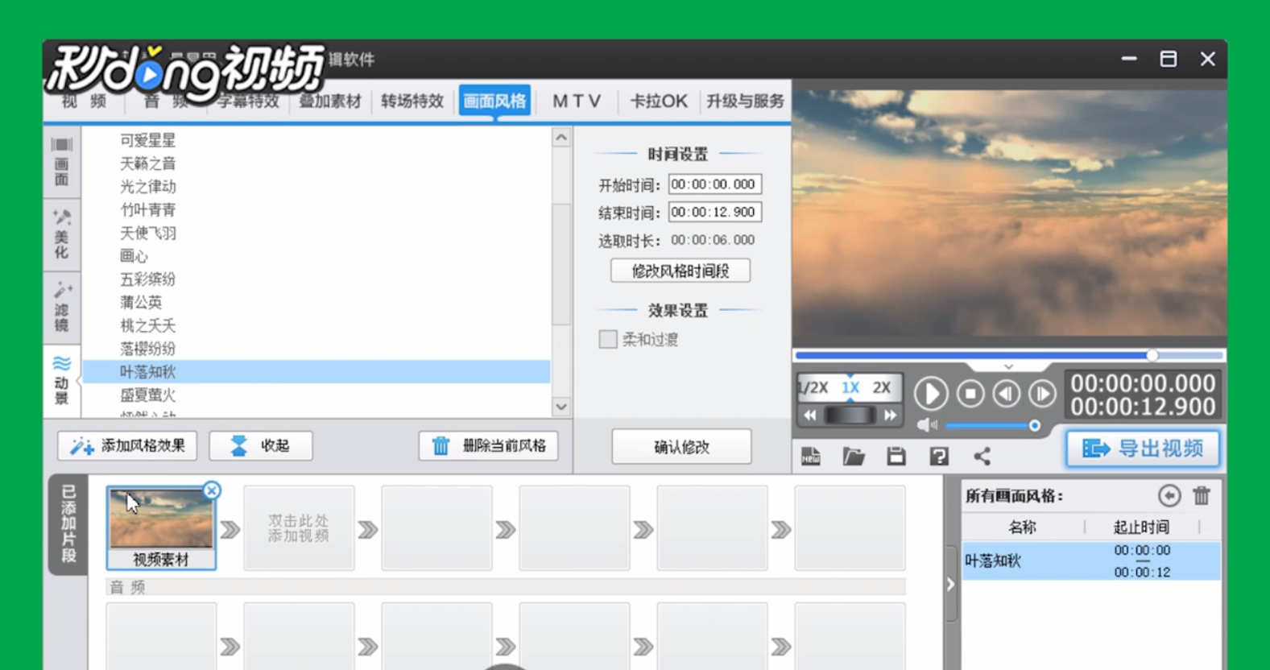This screenshot has height=670, width=1270.
Task: Click 收起 collapse button
Action: click(x=261, y=445)
